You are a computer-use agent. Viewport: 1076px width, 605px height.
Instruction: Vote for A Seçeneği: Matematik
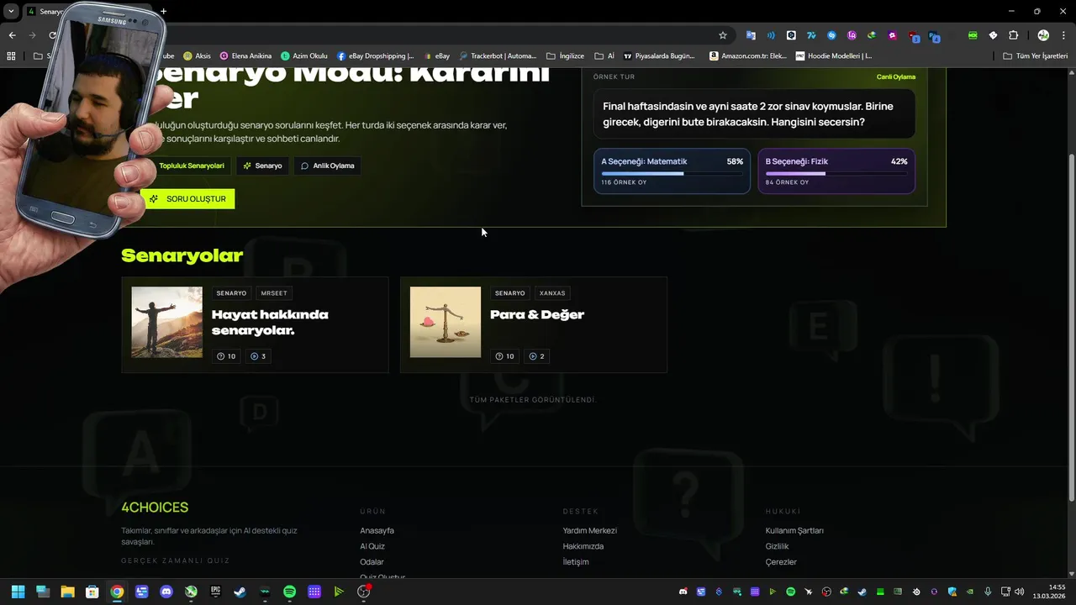point(672,171)
